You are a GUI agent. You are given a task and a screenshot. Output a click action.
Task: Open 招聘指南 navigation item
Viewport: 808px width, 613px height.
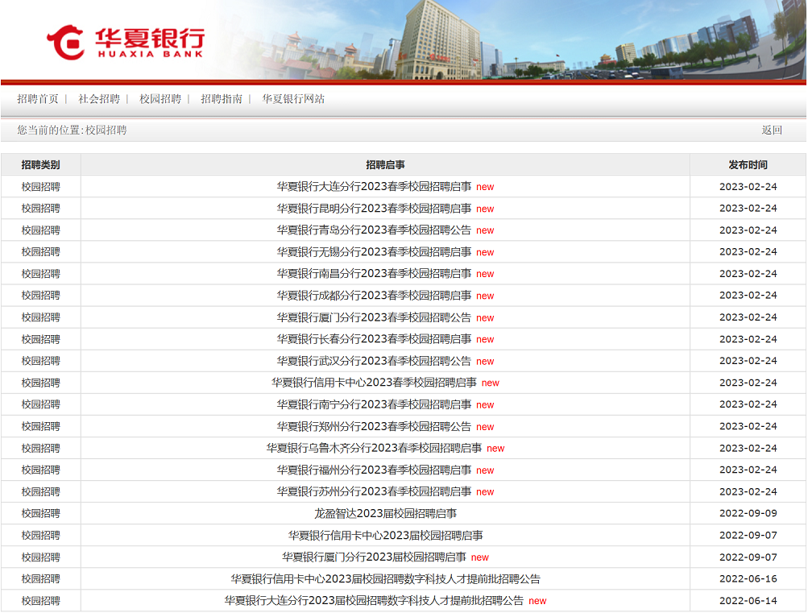[222, 99]
